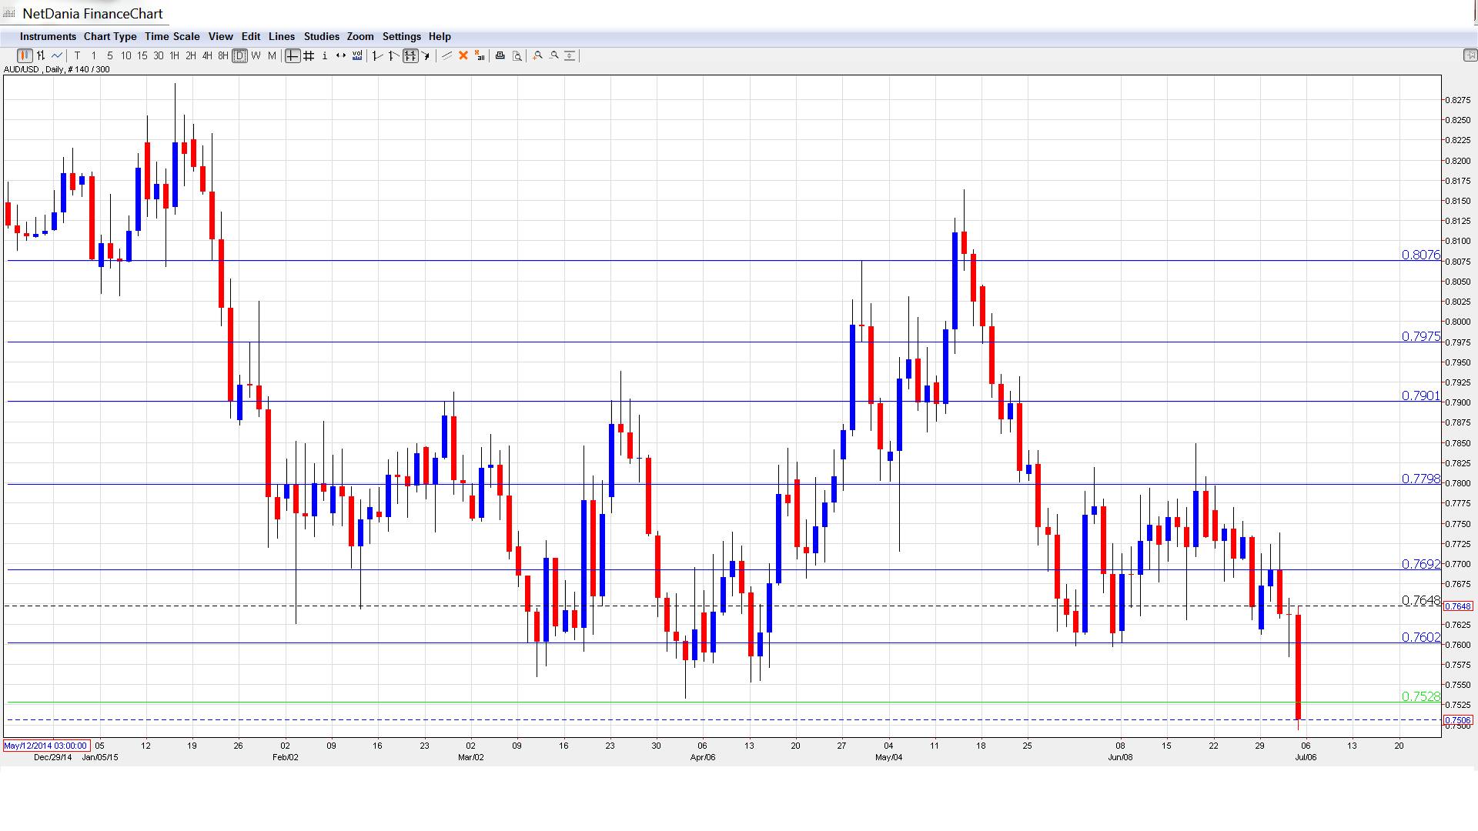Delete selected line with orange X

[463, 55]
